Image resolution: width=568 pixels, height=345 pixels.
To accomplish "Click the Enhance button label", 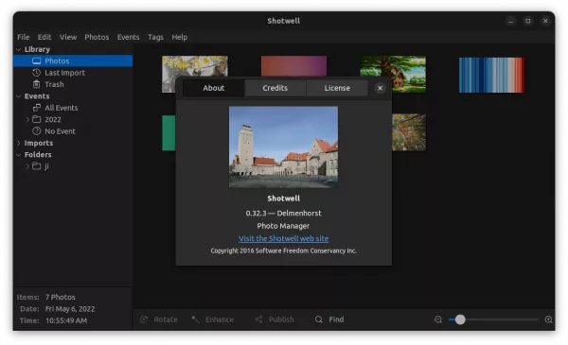I will (x=220, y=319).
